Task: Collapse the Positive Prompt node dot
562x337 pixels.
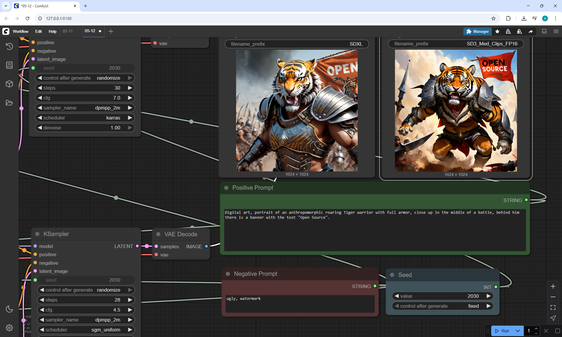Action: click(226, 188)
